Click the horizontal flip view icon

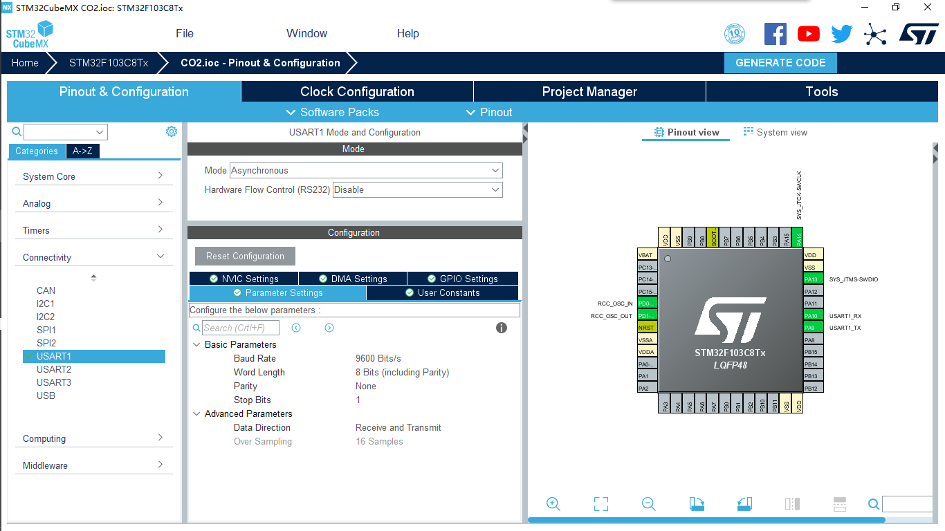(x=792, y=504)
